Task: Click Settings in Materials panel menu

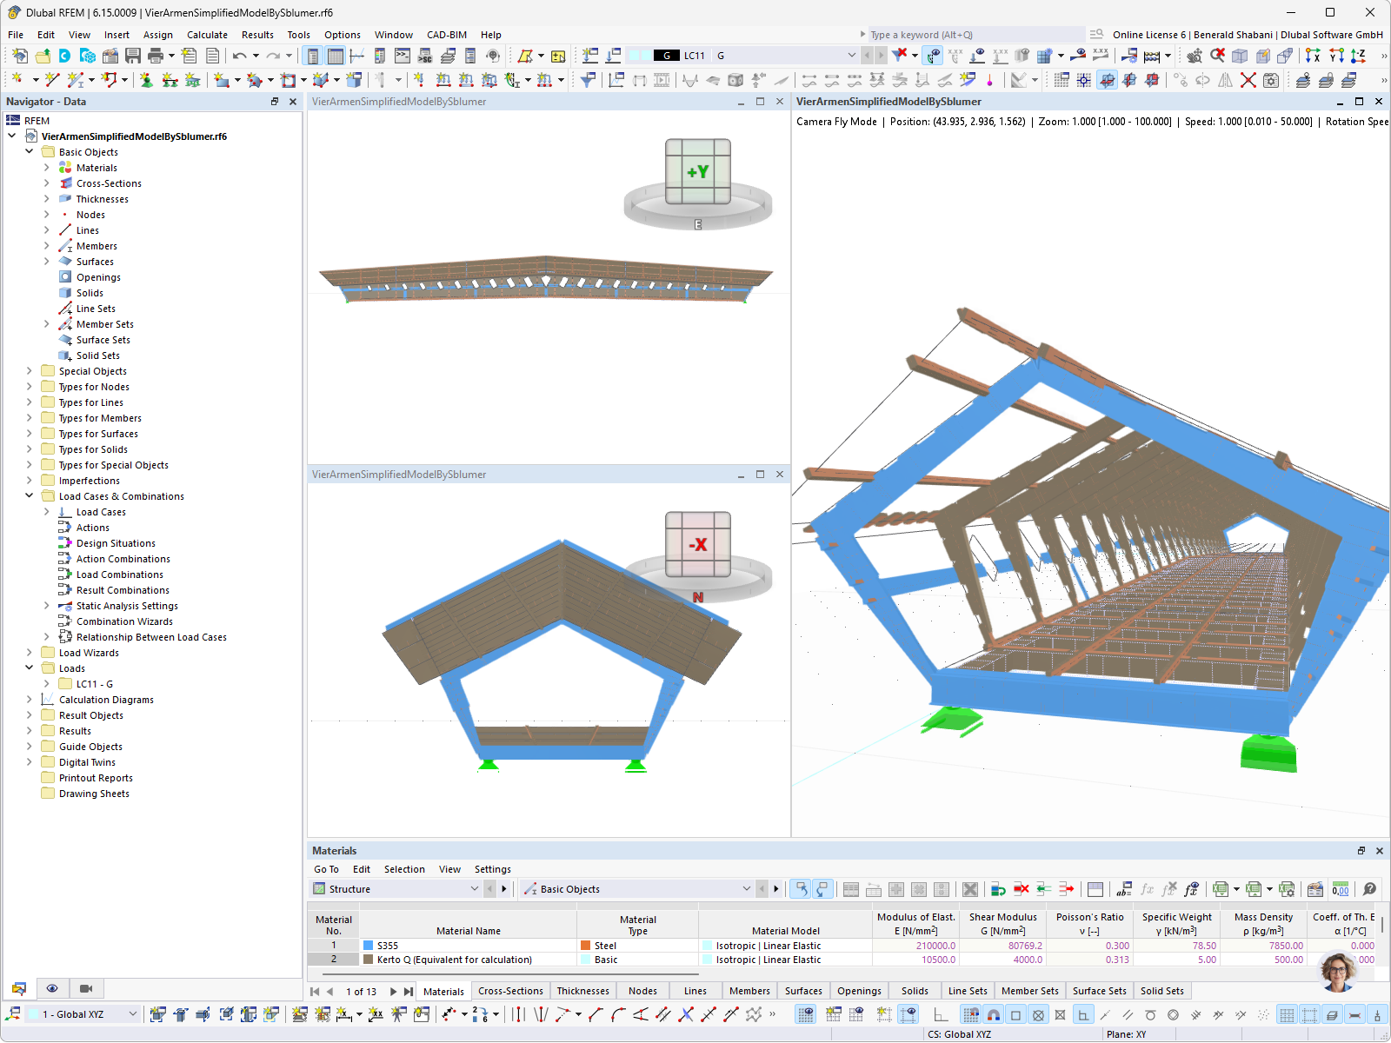Action: (493, 869)
